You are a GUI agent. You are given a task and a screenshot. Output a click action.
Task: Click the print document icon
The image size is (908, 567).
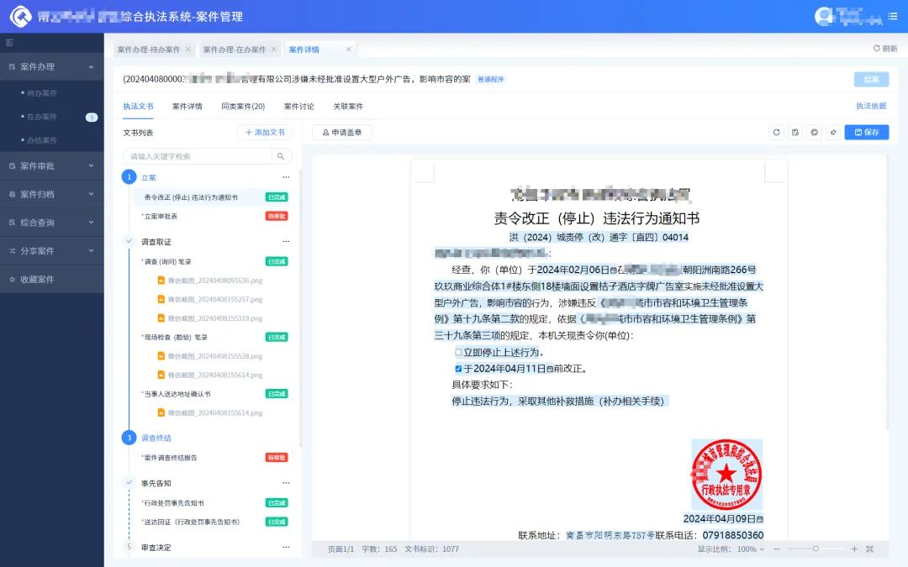click(814, 133)
